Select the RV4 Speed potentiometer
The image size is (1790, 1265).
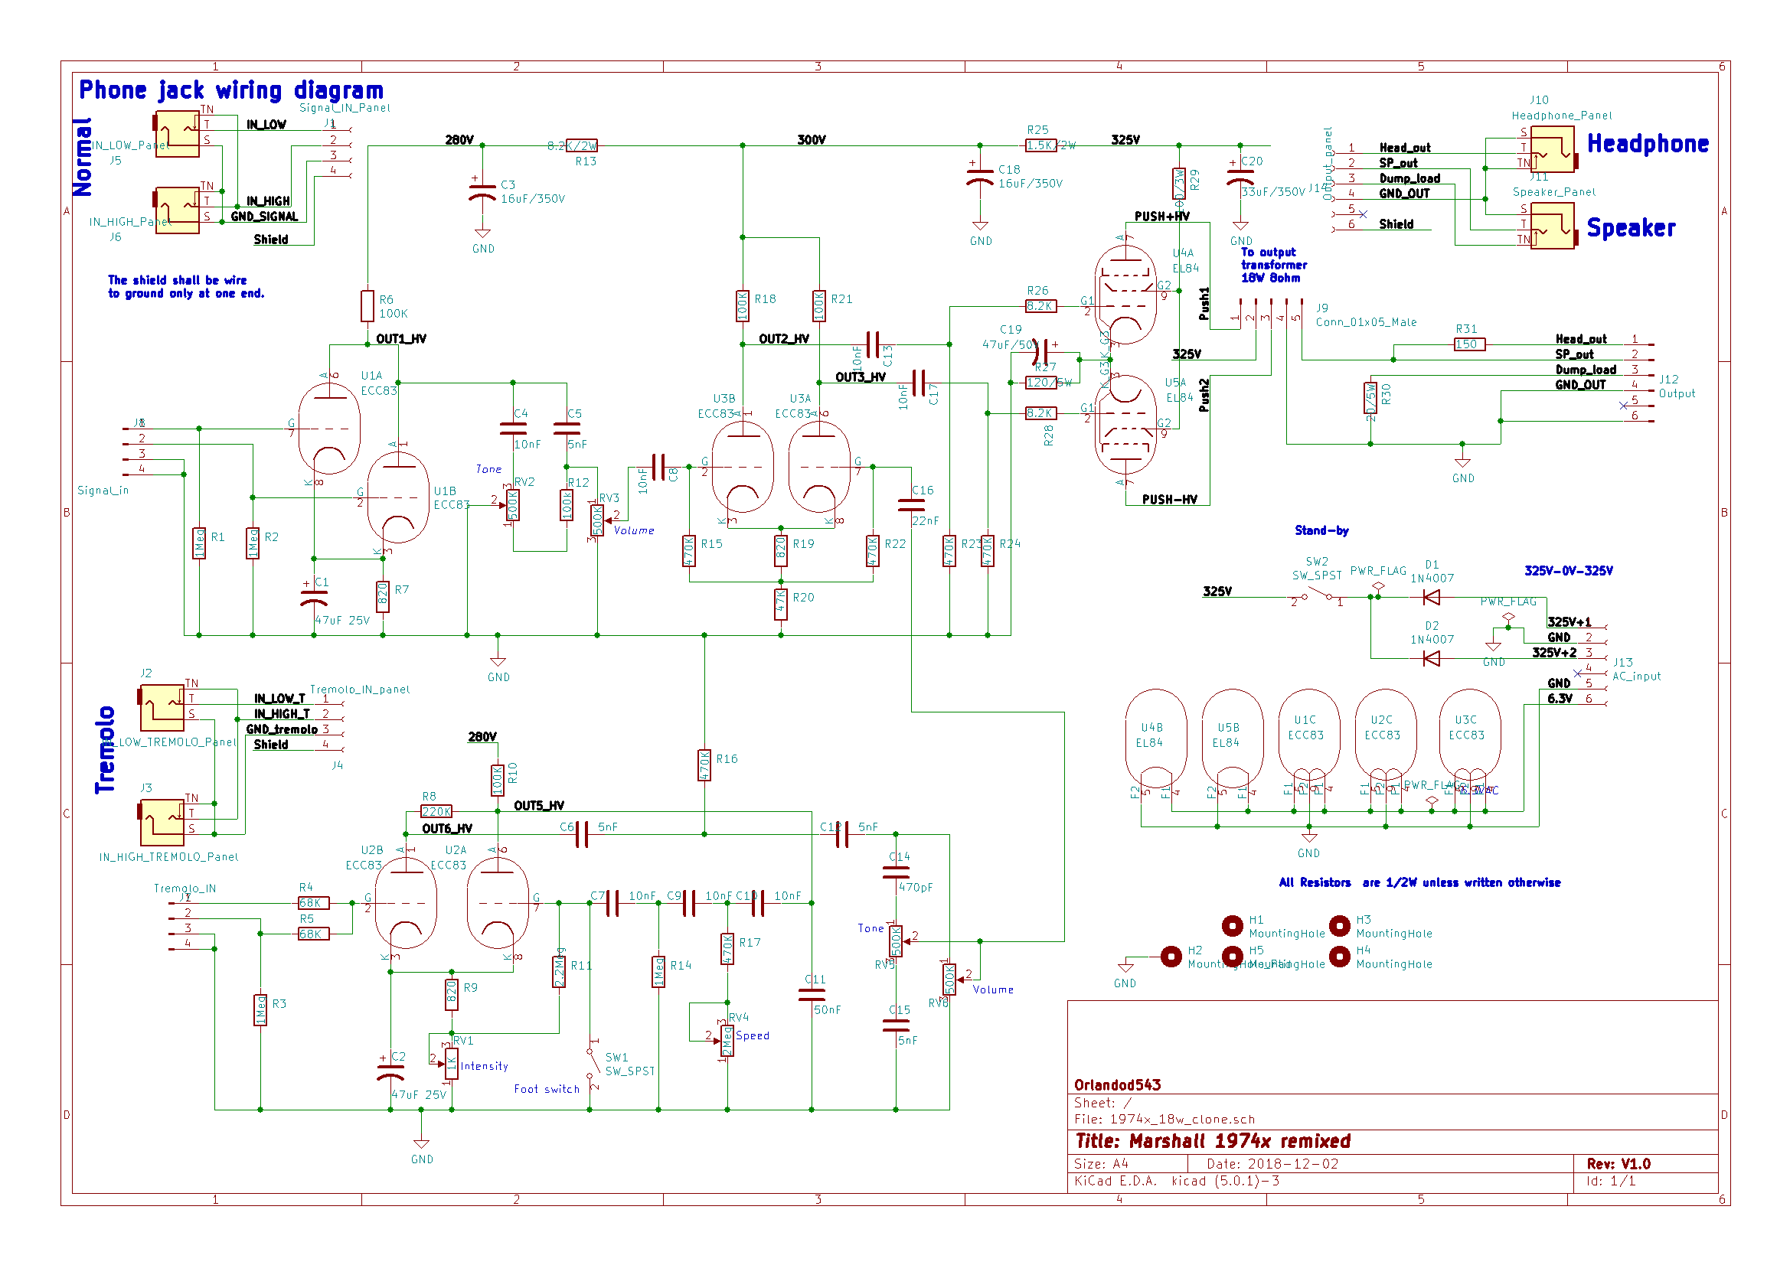click(725, 1041)
